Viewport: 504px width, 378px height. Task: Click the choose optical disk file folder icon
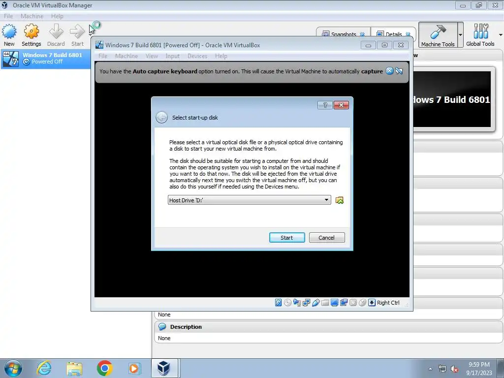click(340, 200)
